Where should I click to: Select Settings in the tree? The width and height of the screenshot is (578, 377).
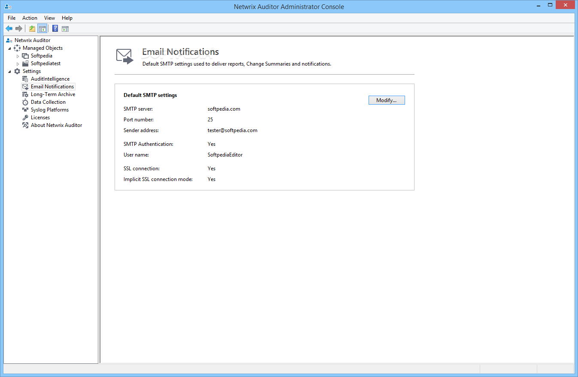(32, 71)
